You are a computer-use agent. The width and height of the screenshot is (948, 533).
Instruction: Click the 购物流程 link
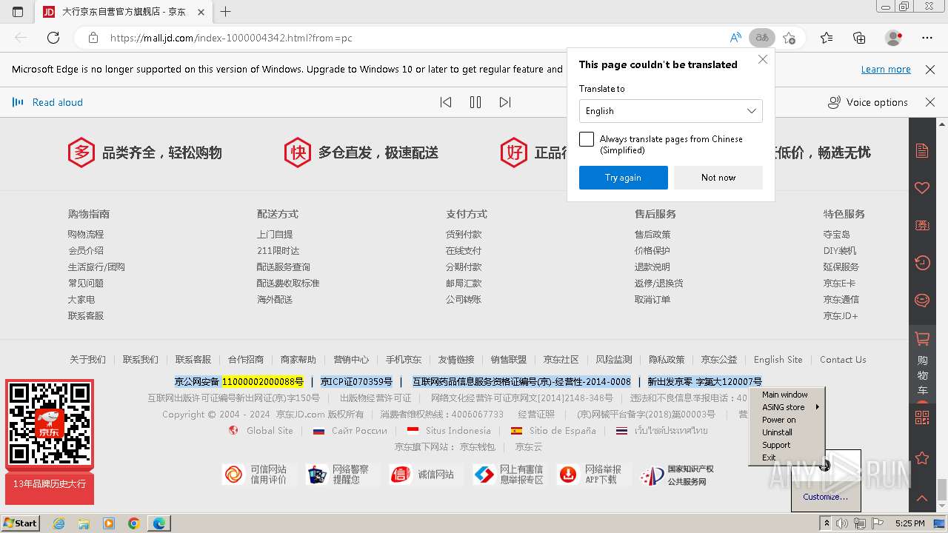point(86,235)
